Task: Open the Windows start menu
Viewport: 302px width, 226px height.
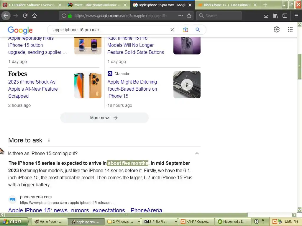Action: tap(14, 222)
